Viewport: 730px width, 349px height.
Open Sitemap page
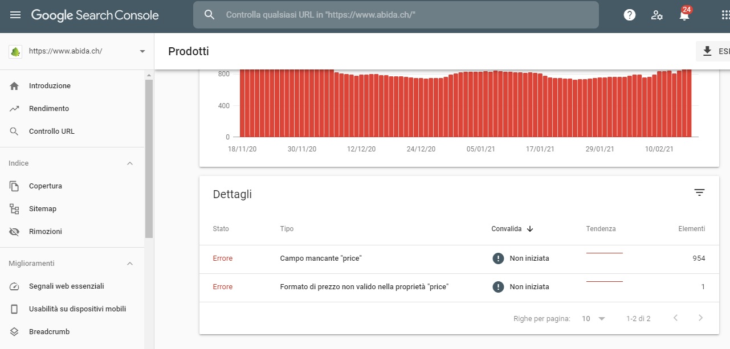click(43, 209)
